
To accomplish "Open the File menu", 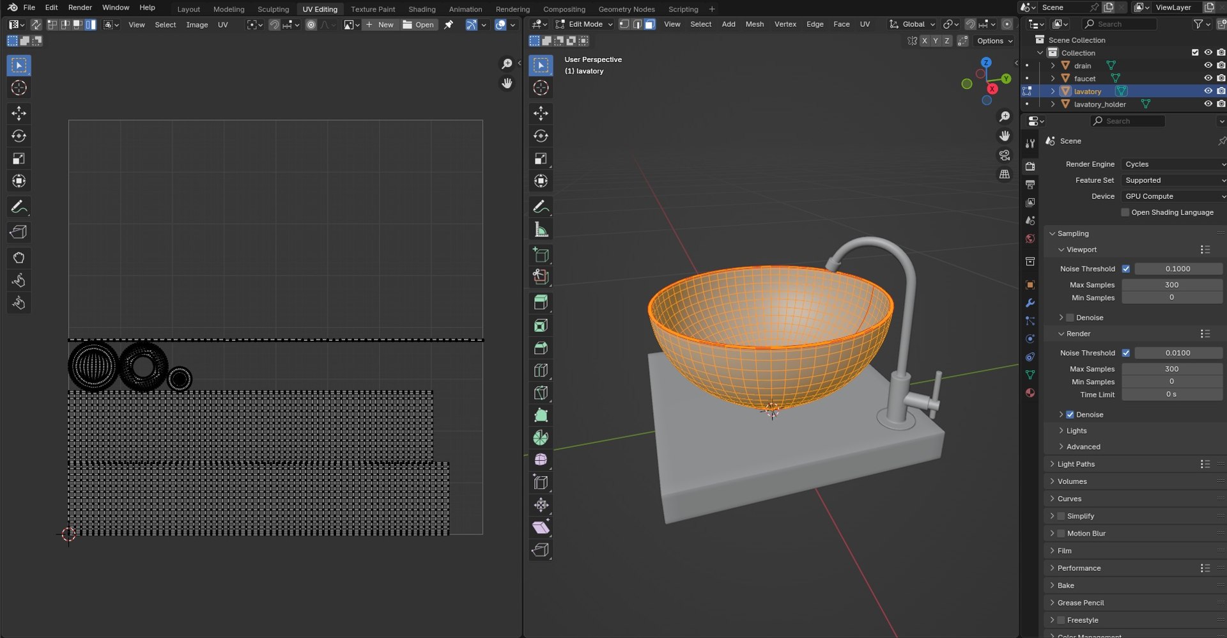I will 29,8.
